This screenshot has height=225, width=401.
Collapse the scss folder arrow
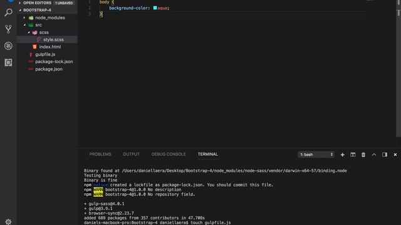(x=29, y=32)
